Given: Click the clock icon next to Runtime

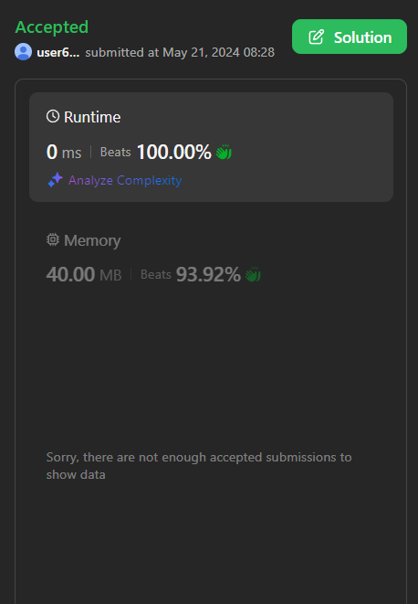Looking at the screenshot, I should click(x=53, y=116).
